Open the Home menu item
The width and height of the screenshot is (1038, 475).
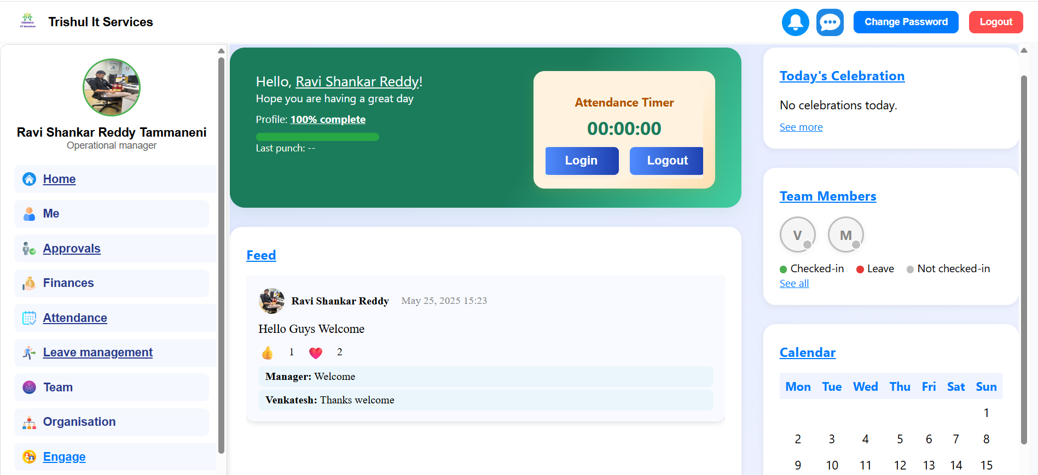click(115, 179)
